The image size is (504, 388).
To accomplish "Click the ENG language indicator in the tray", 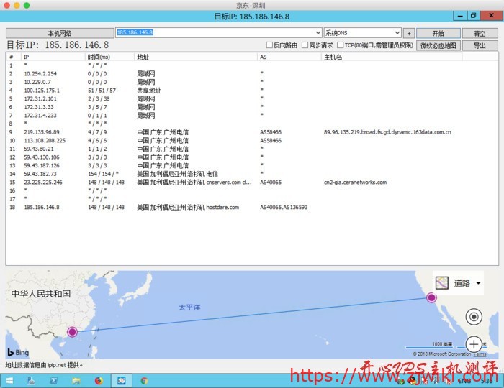I will [464, 381].
